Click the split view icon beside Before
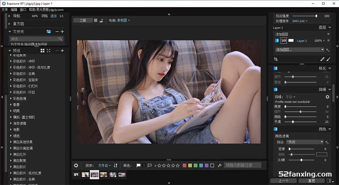 coord(101,20)
